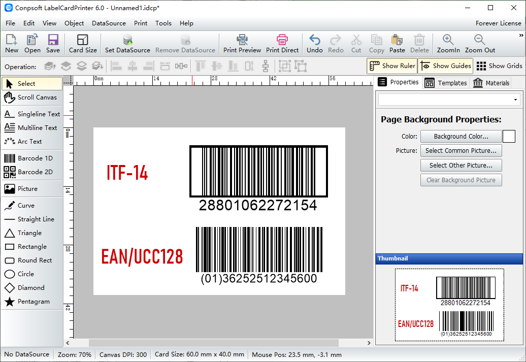Select the ITF-14 barcode on canvas
Viewport: 526px width, 362px height.
click(x=258, y=179)
